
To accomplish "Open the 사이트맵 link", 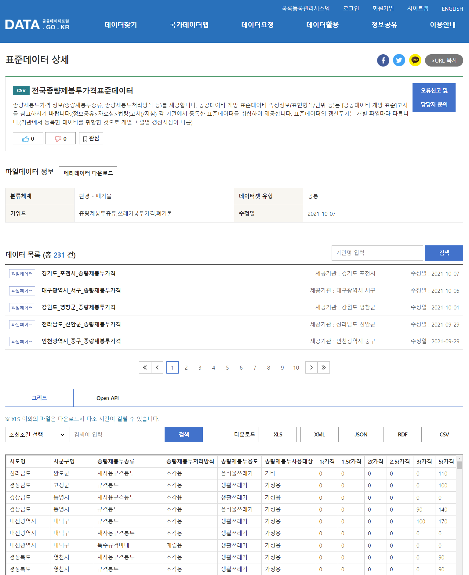I will pos(418,9).
